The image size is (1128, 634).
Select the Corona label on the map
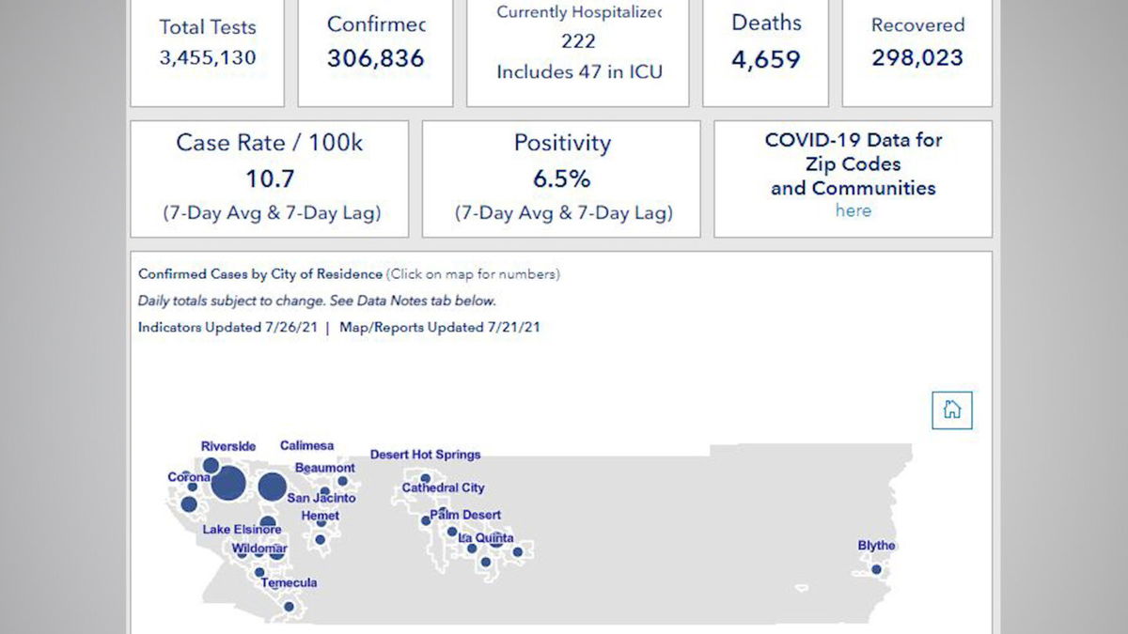pos(189,477)
